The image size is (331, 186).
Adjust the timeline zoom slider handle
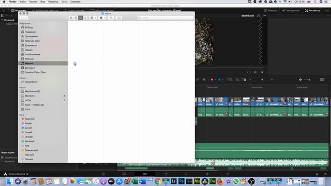click(262, 80)
